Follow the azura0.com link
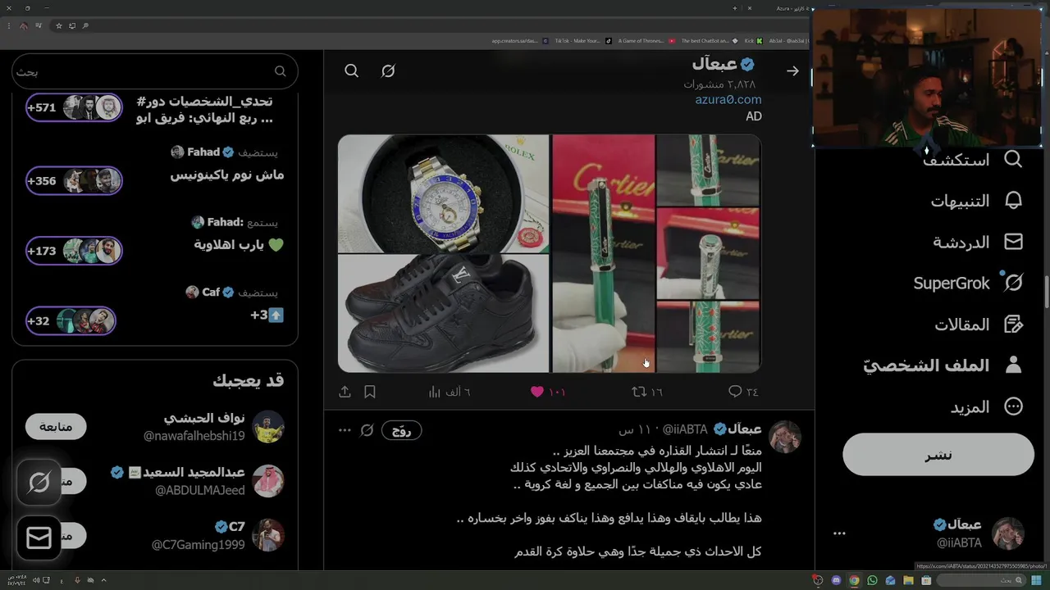 (728, 99)
